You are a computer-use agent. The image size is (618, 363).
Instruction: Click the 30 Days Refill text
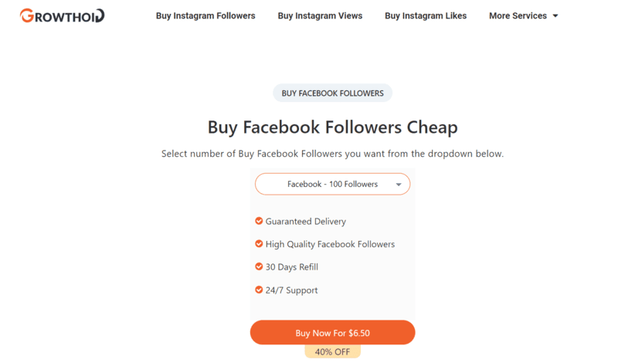[x=292, y=267]
